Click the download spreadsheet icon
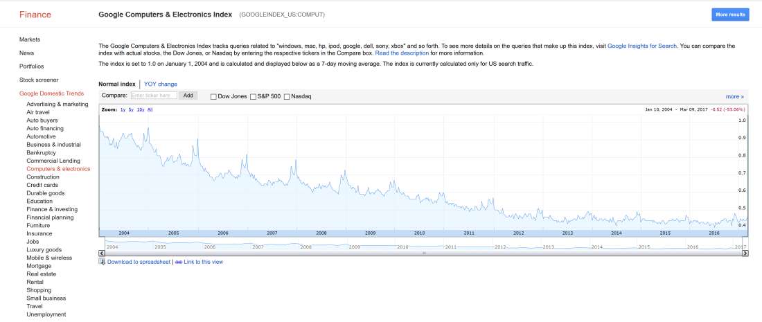 tap(102, 261)
